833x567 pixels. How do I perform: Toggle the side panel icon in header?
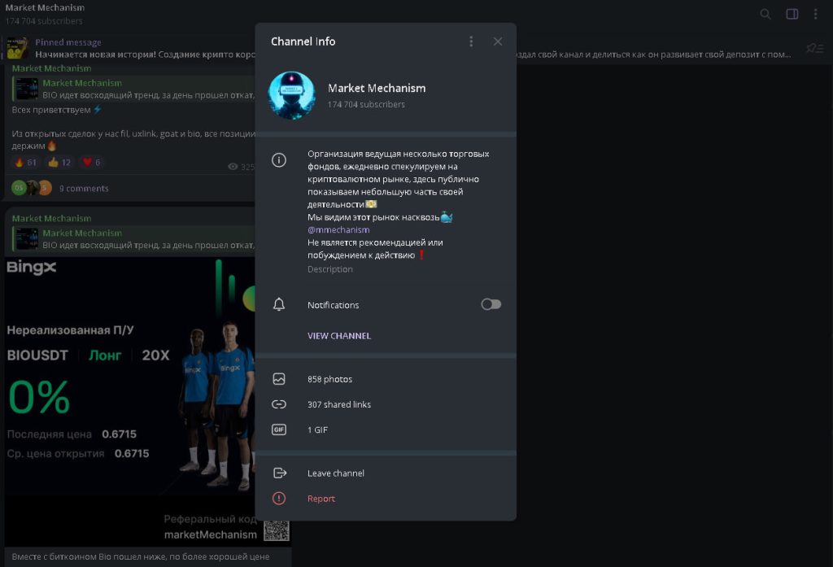coord(792,14)
